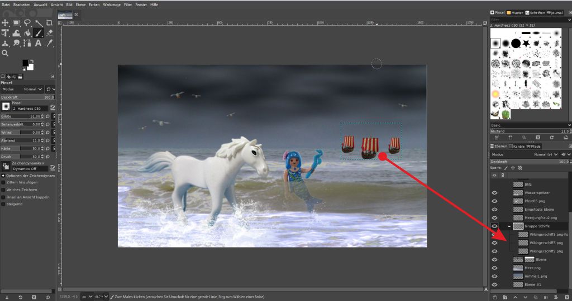Screen dimensions: 572x301
Task: Select the Color Picker tool
Action: [x=49, y=43]
